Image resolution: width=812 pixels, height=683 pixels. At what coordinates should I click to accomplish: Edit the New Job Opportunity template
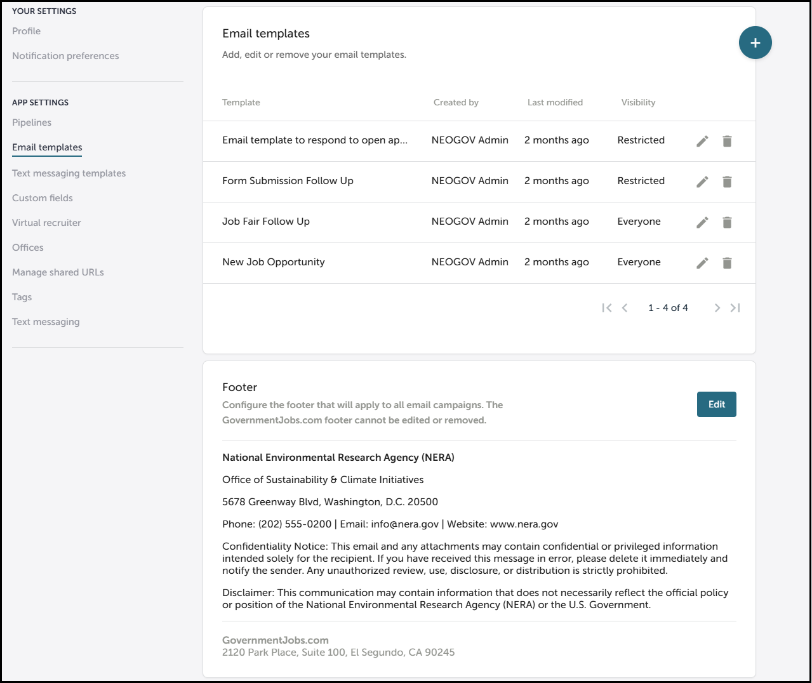[x=702, y=263]
